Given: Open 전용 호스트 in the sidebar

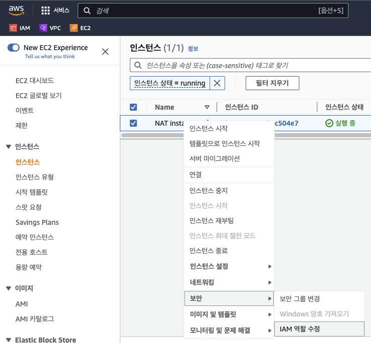Looking at the screenshot, I should click(32, 252).
